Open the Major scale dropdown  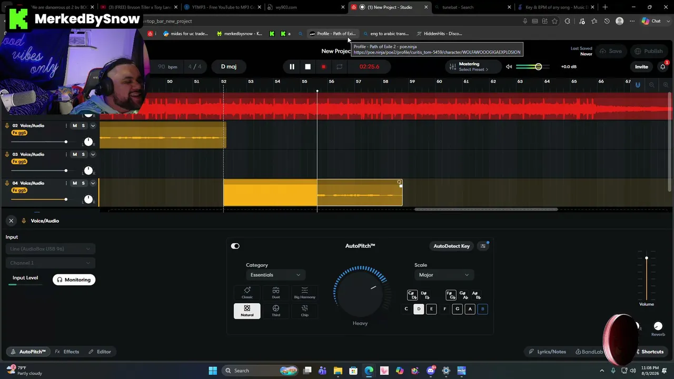point(443,275)
